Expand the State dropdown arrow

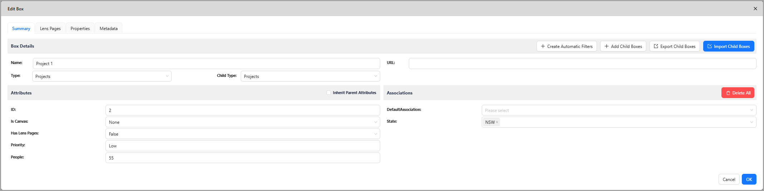(x=751, y=122)
